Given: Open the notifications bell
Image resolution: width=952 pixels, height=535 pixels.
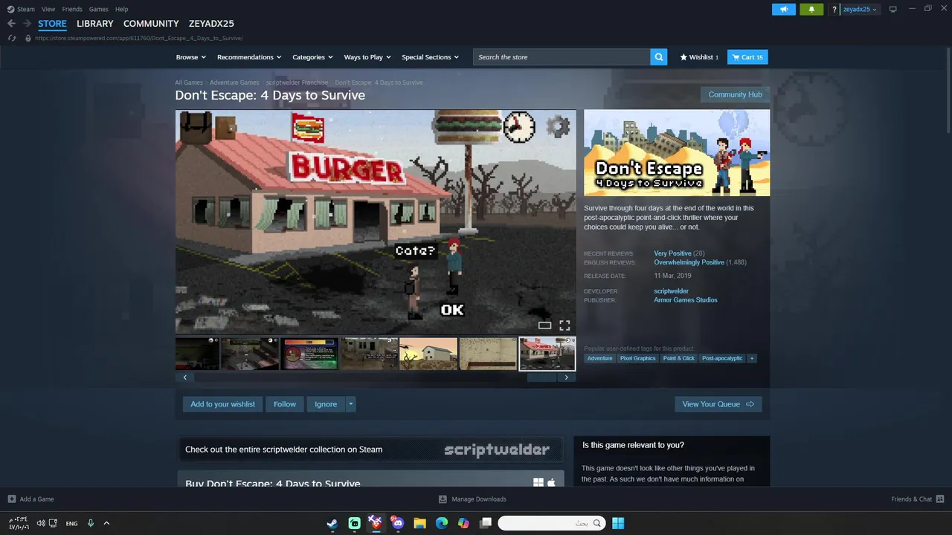Looking at the screenshot, I should click(811, 9).
